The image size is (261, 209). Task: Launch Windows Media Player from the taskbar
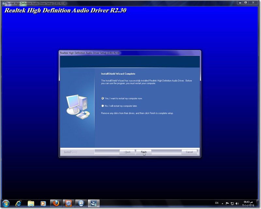point(43,203)
